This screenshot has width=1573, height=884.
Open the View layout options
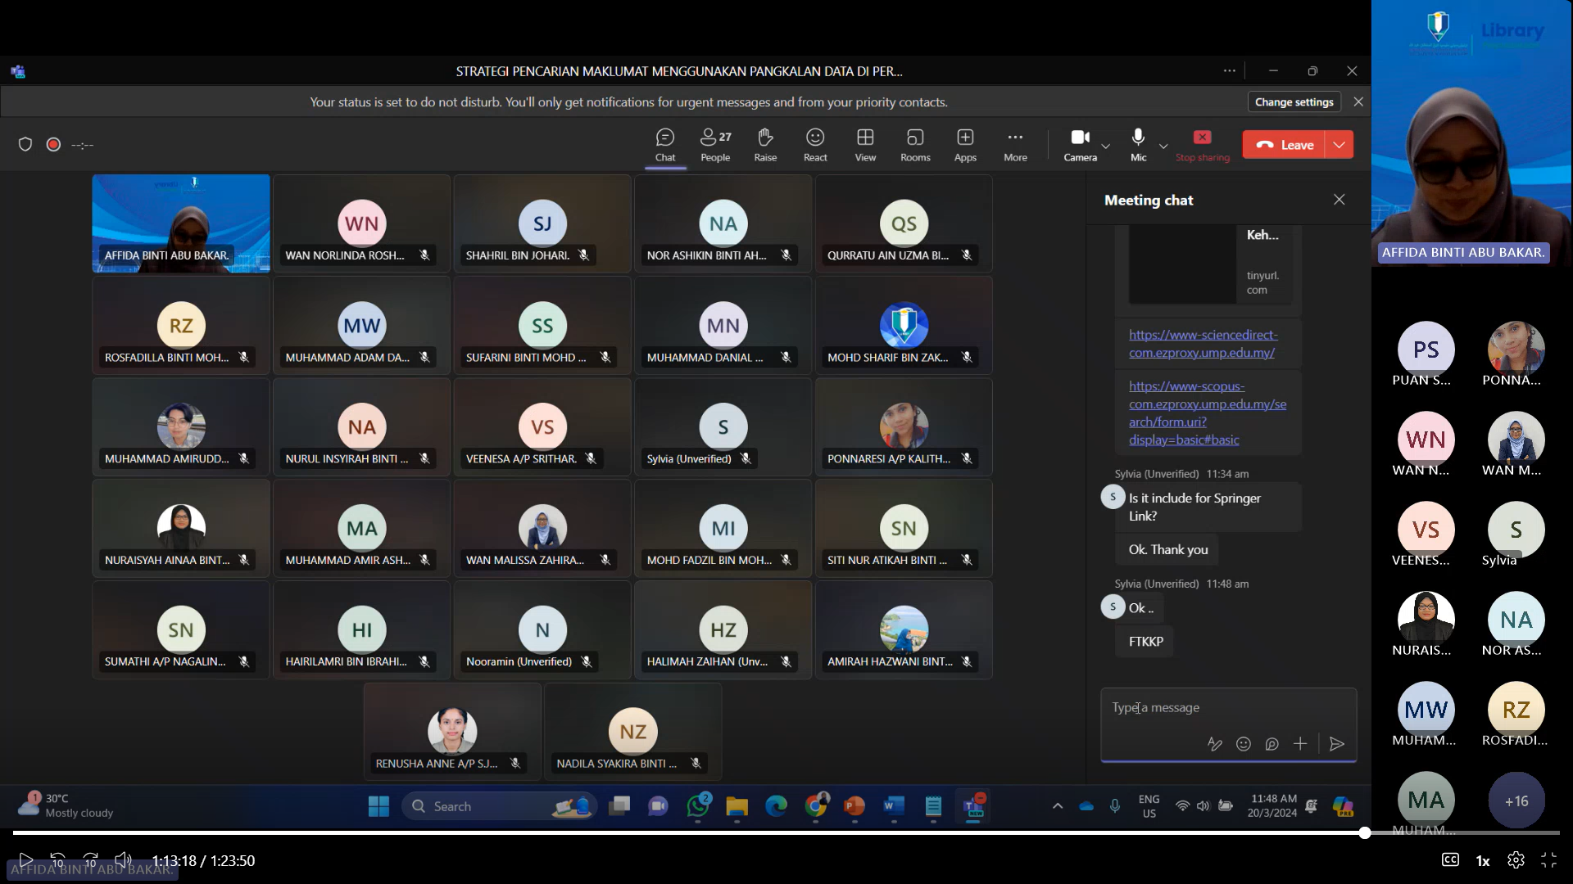865,145
